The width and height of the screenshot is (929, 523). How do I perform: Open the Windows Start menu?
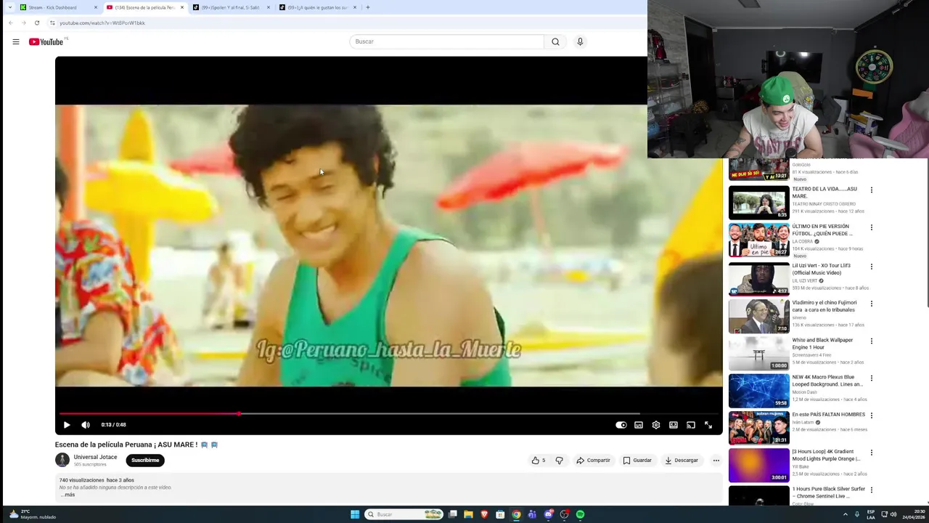tap(355, 514)
